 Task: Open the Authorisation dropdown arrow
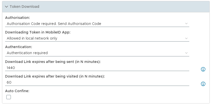point(186,24)
